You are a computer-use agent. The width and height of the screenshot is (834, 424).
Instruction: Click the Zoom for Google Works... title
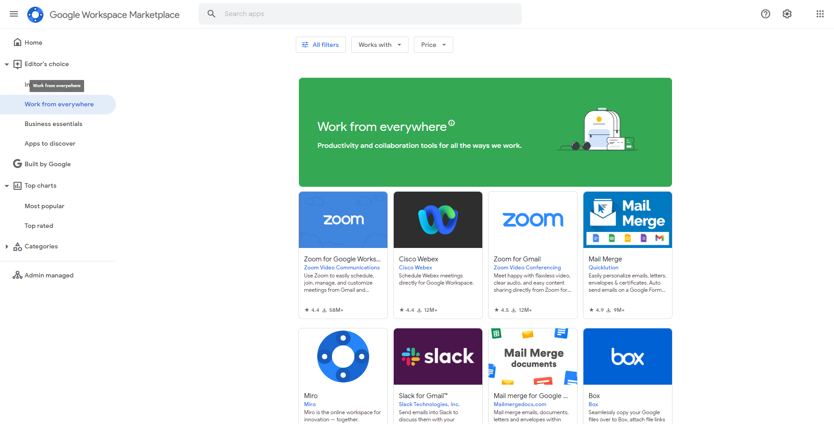click(x=342, y=259)
